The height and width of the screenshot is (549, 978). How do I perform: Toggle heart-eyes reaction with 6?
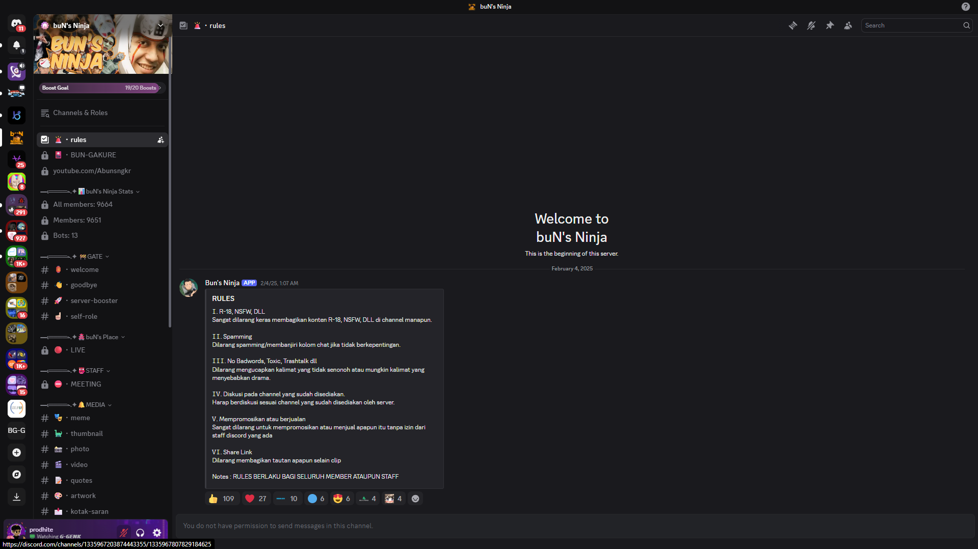click(342, 499)
